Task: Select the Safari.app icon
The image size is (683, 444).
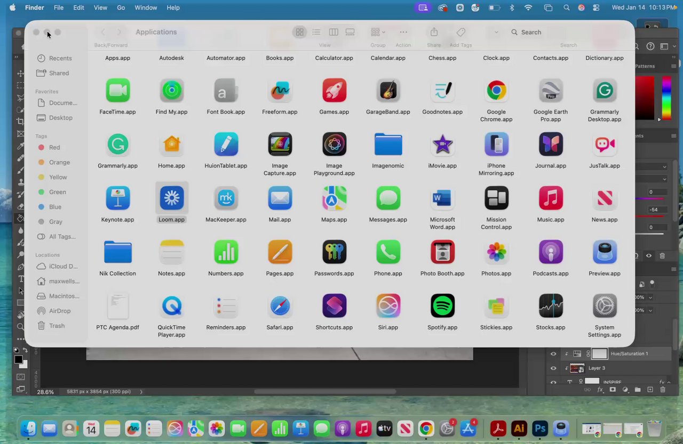Action: [x=280, y=306]
